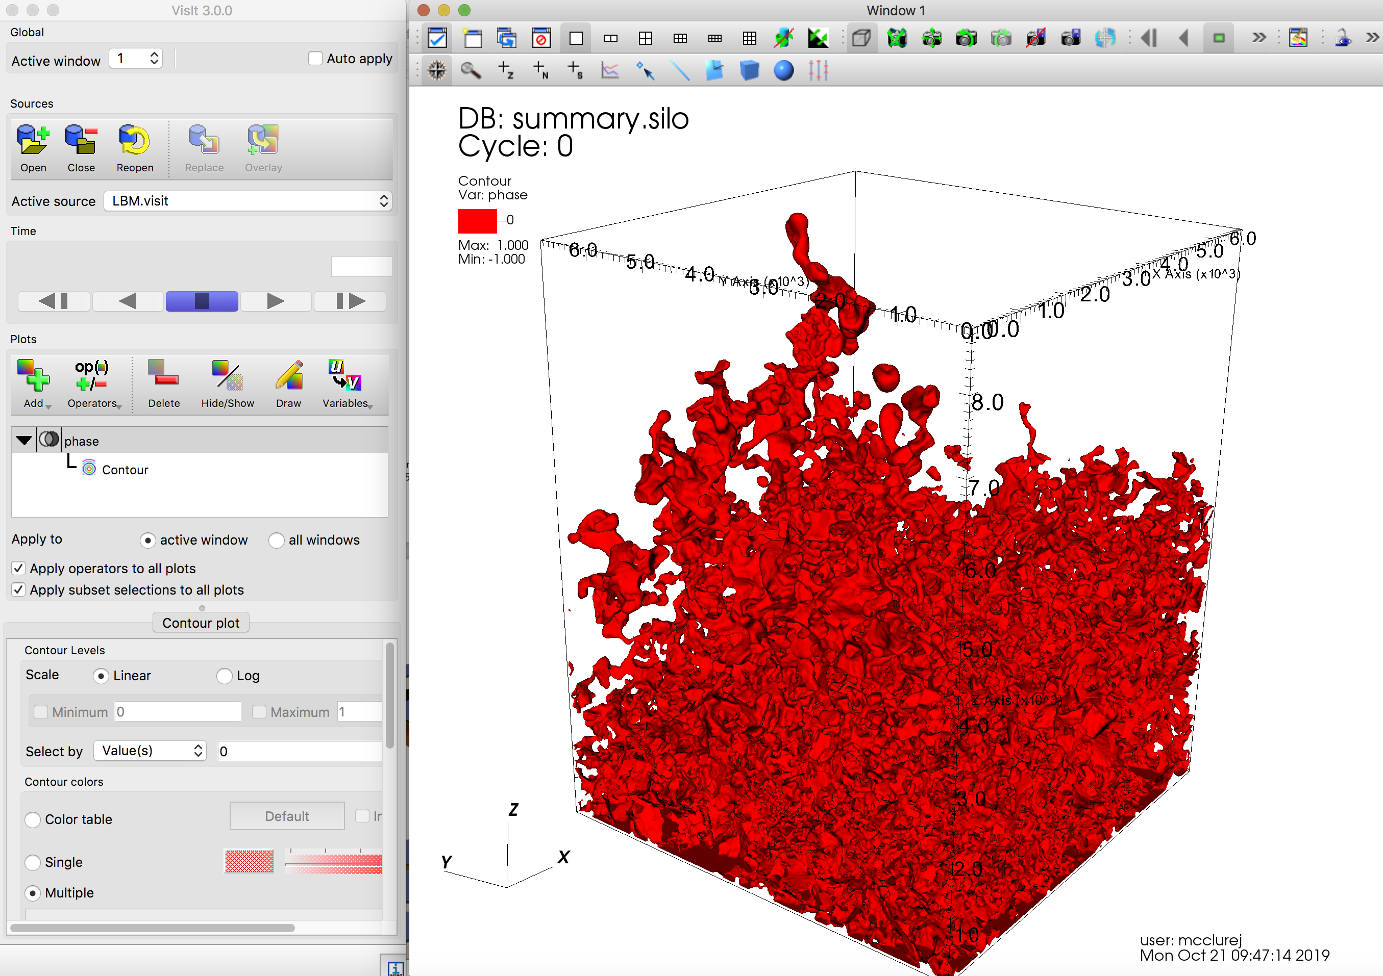Click the Reopen source icon

tap(134, 141)
